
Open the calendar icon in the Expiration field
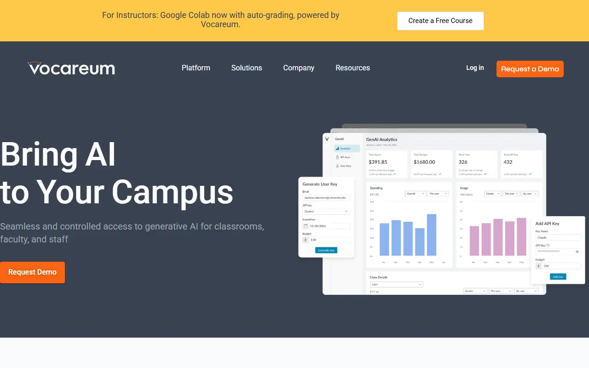point(306,226)
